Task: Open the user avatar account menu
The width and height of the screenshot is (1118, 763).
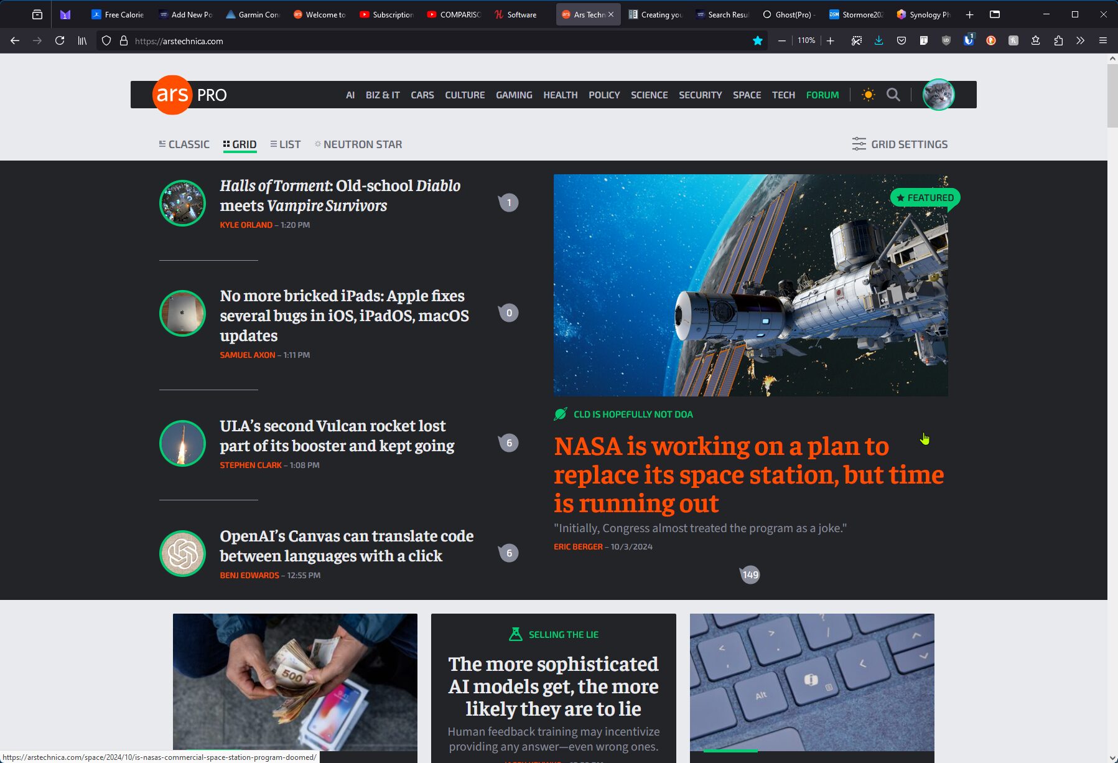Action: (x=938, y=95)
